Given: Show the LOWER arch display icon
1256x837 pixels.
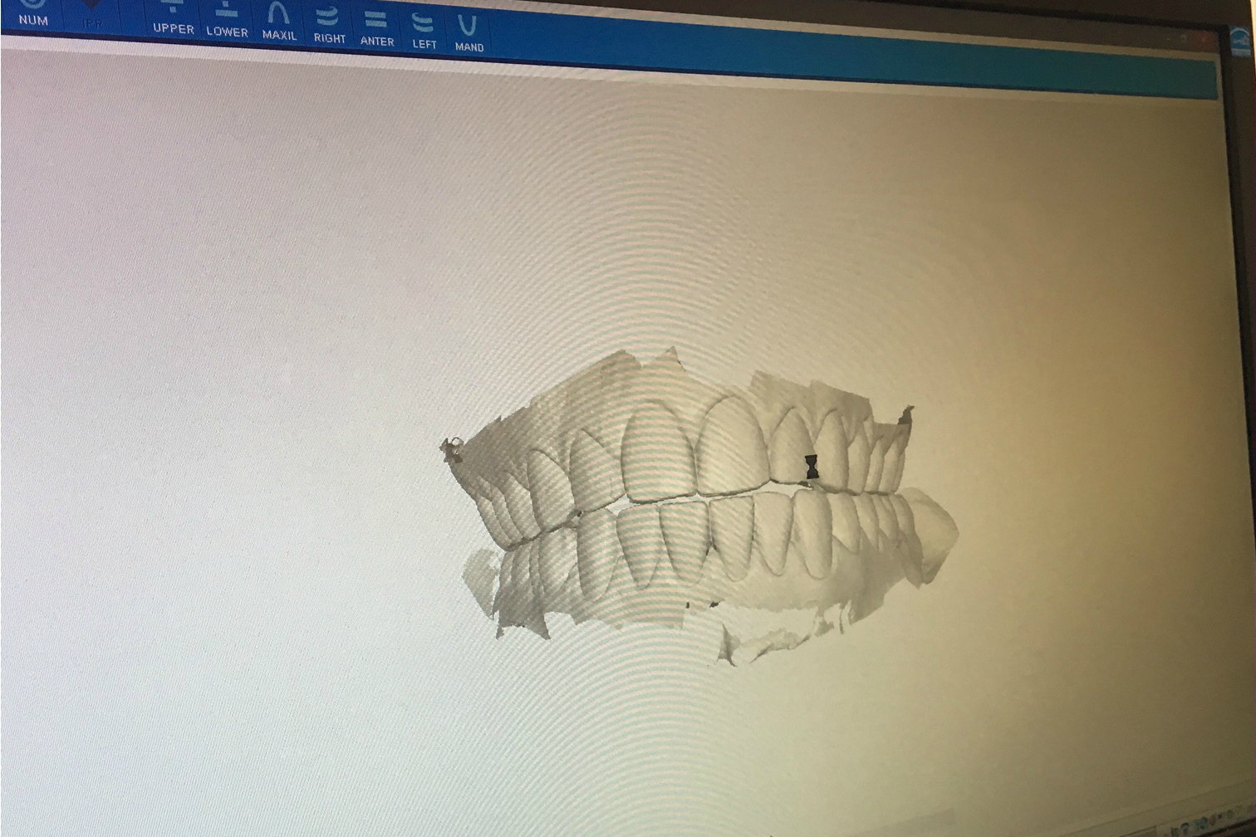Looking at the screenshot, I should coord(225,13).
